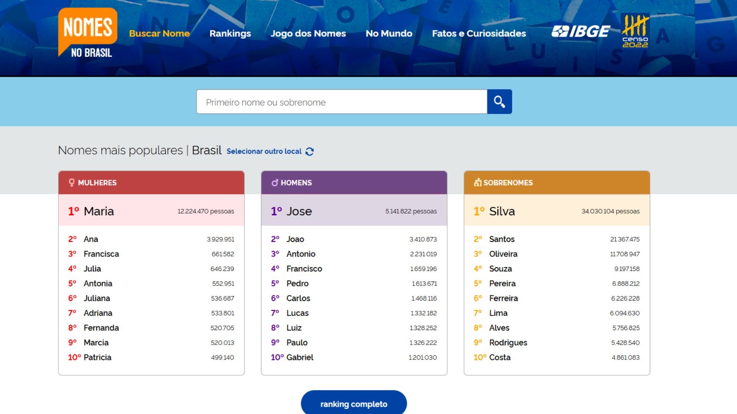Open the Censo 2022 logo

(x=635, y=31)
